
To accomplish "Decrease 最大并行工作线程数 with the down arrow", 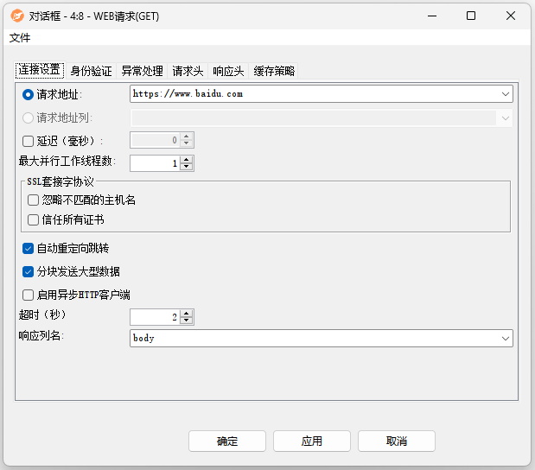I will tap(188, 167).
